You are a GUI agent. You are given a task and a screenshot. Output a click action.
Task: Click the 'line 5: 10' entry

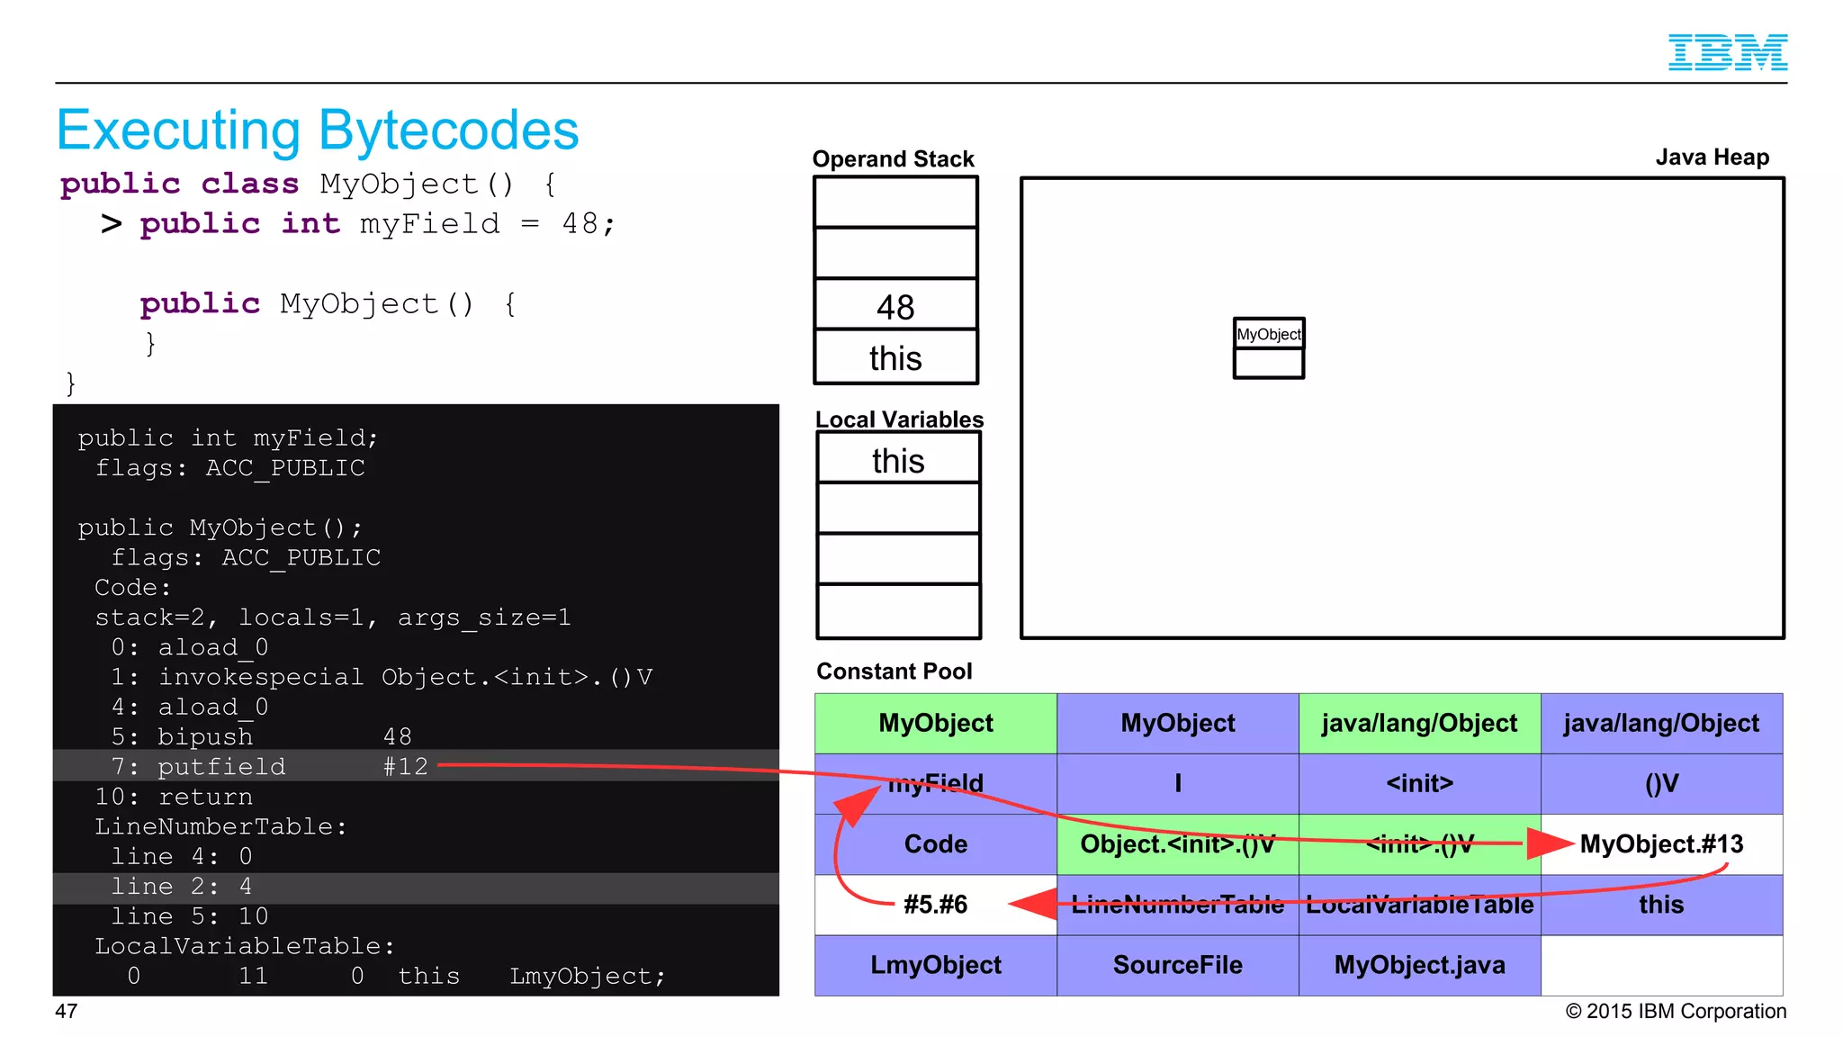(190, 916)
